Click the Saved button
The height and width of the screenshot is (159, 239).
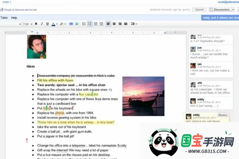[x=199, y=9]
